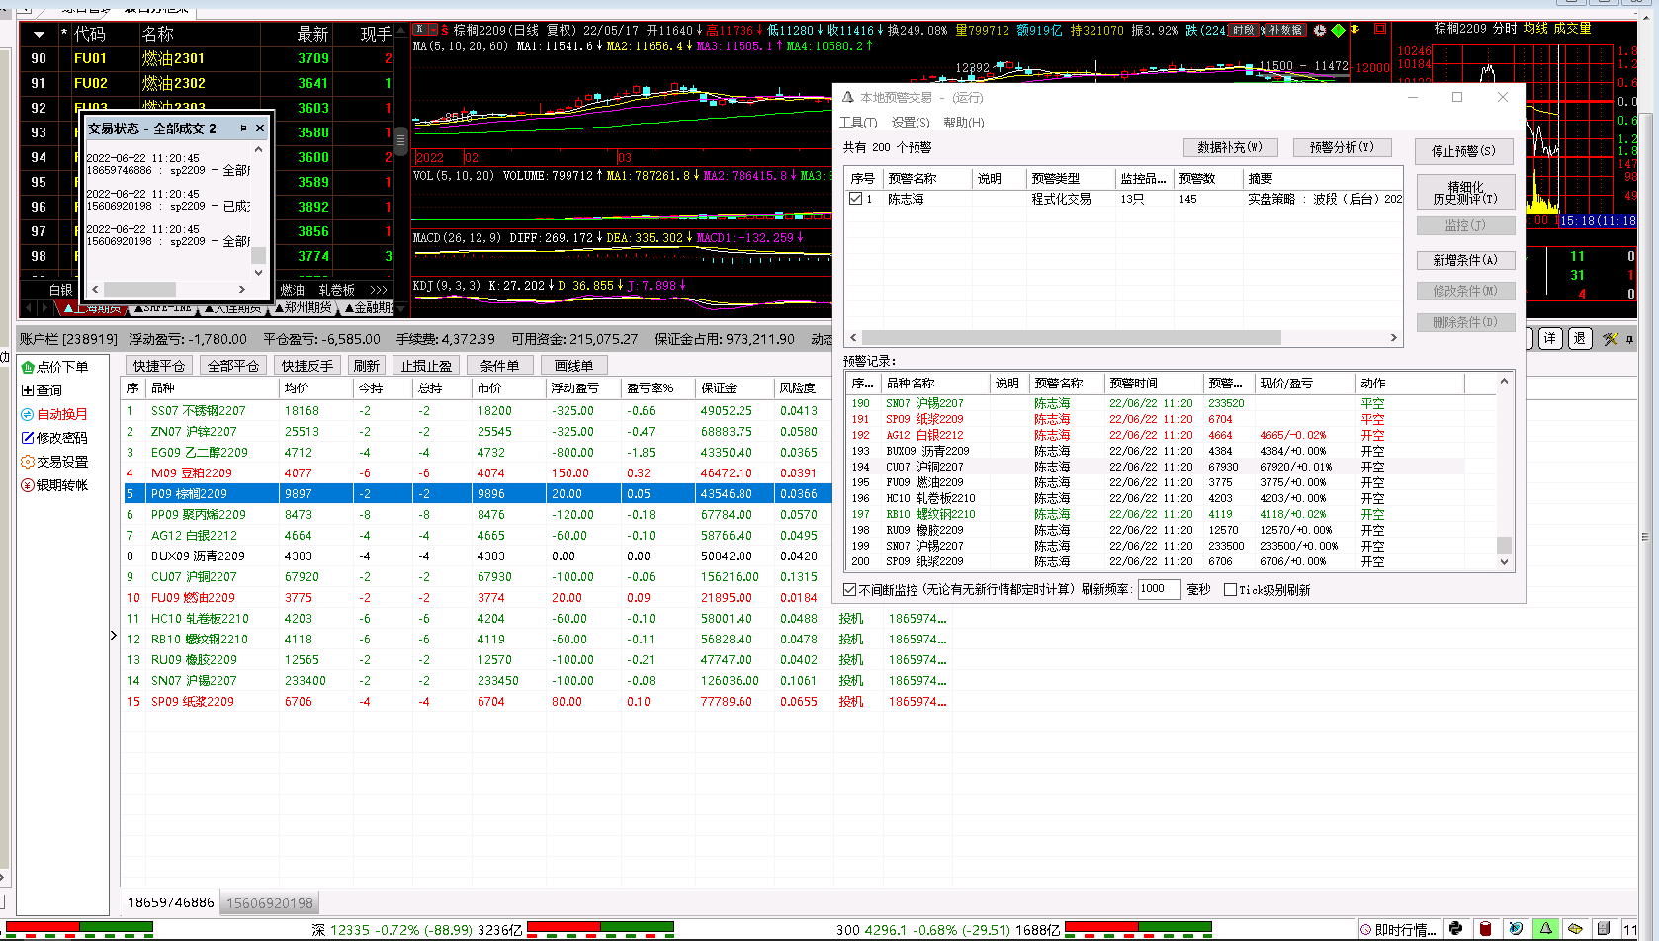Click the 退 button icon

pos(1580,339)
